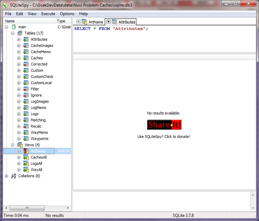
Task: Expand the Logs table node
Action: click(x=19, y=114)
